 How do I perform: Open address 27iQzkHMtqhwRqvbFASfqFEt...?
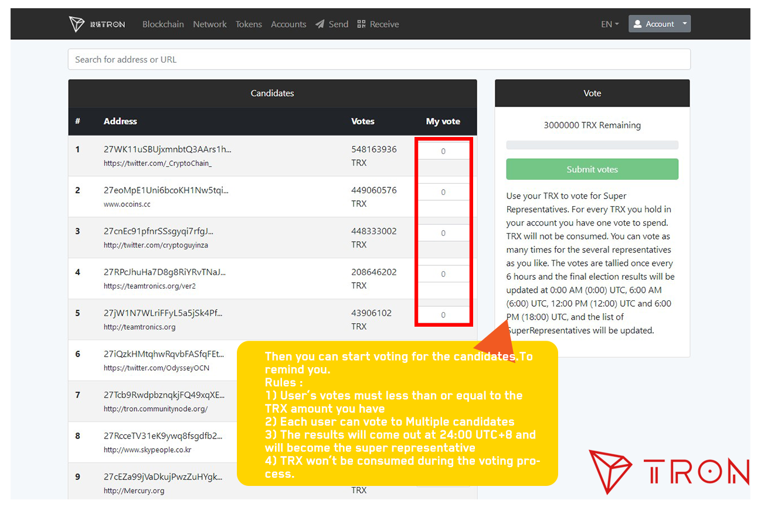coord(164,354)
